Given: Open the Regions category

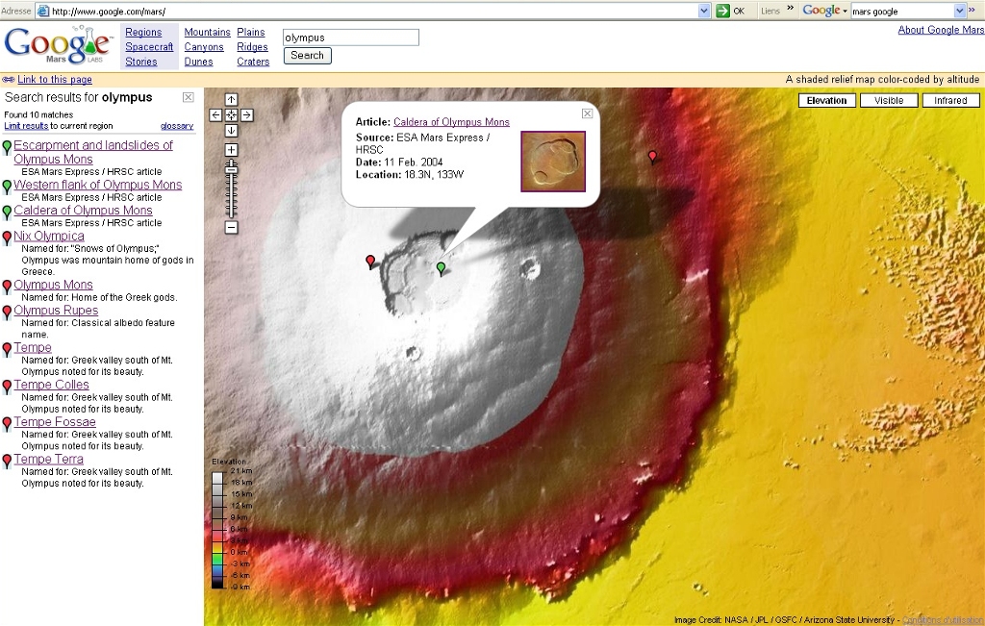Looking at the screenshot, I should pyautogui.click(x=143, y=32).
